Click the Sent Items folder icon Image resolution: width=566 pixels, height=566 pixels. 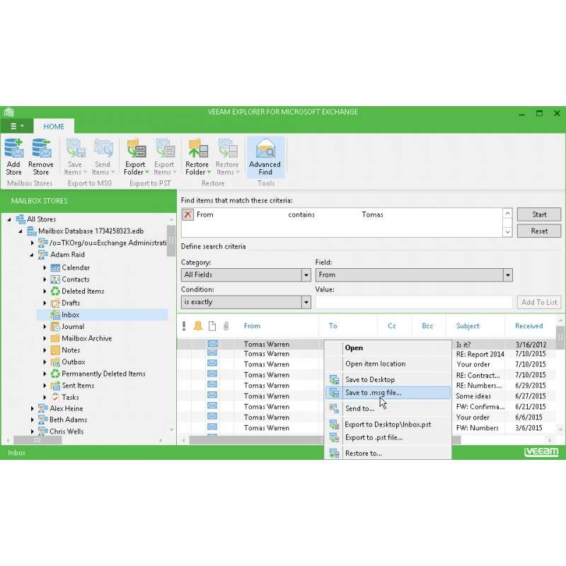pyautogui.click(x=55, y=386)
